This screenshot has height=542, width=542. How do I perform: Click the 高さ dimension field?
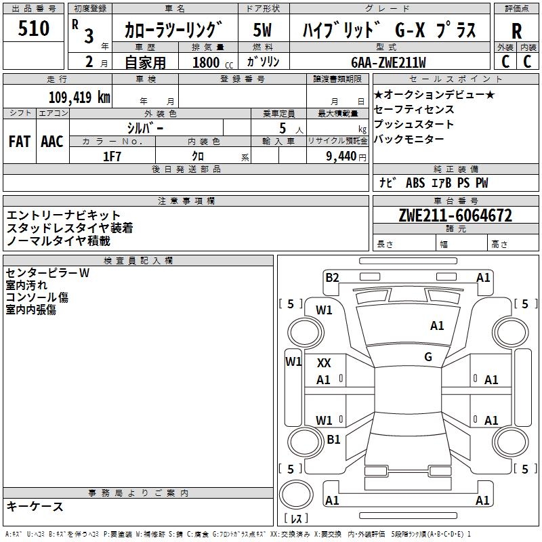tap(513, 244)
